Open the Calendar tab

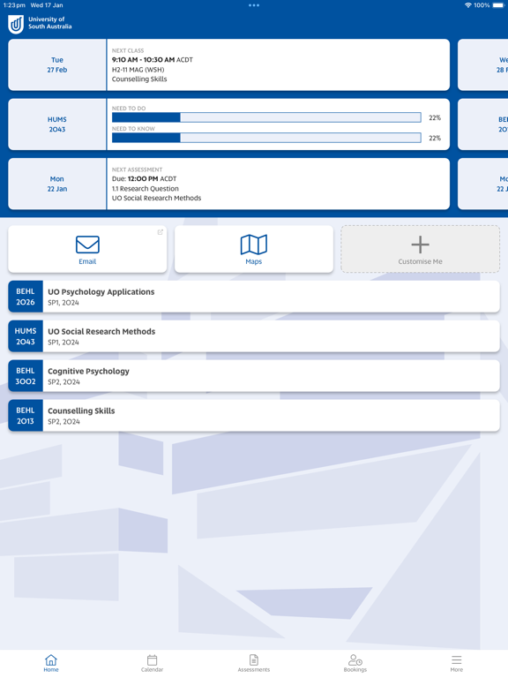click(x=152, y=663)
